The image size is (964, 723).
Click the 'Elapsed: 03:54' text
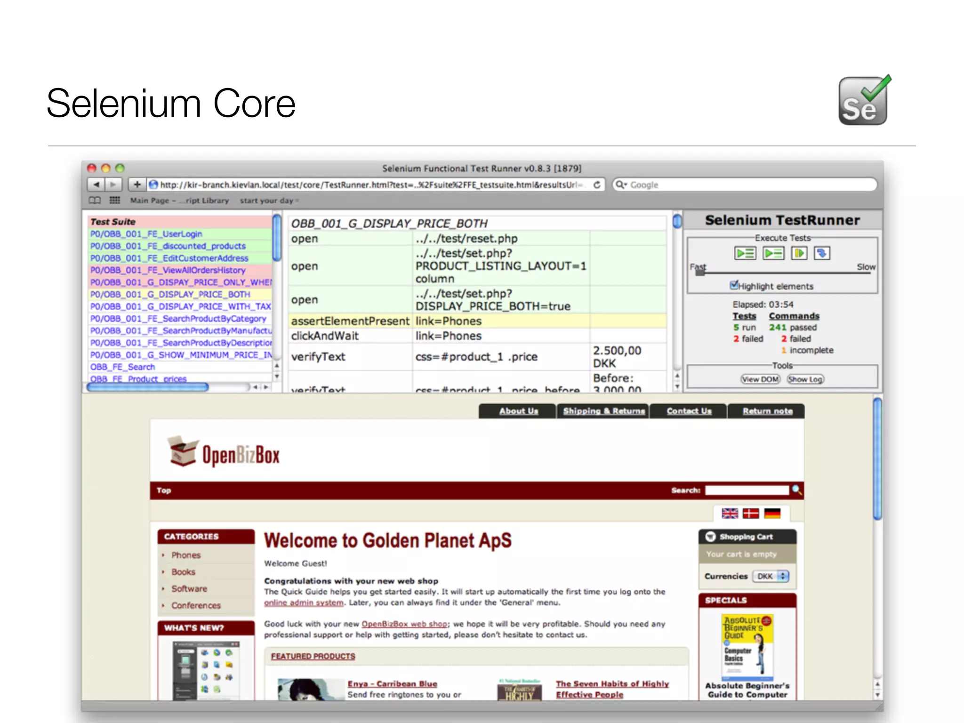click(x=763, y=305)
